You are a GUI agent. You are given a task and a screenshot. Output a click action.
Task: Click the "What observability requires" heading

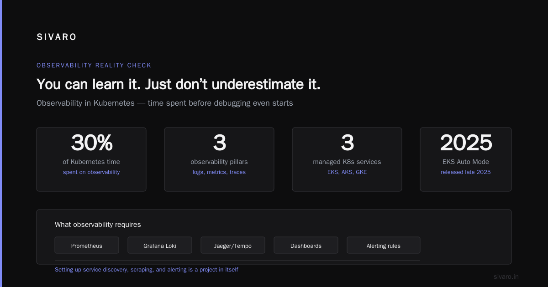[98, 225]
